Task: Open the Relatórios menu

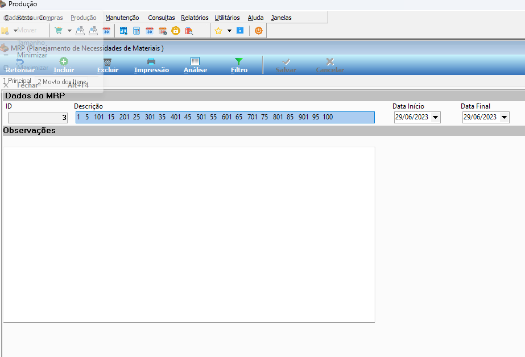Action: tap(195, 18)
